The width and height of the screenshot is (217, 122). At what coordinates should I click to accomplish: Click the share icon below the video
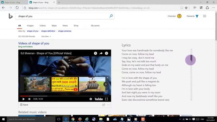[x=103, y=105]
